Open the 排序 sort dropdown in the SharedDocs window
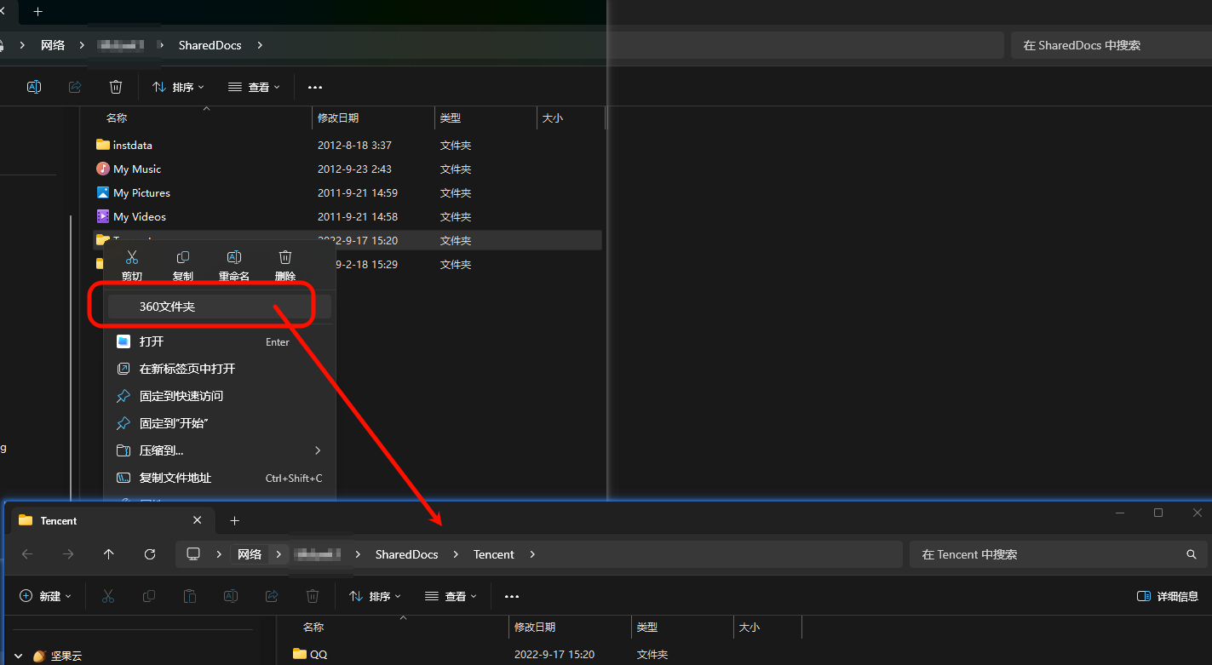 (x=178, y=87)
